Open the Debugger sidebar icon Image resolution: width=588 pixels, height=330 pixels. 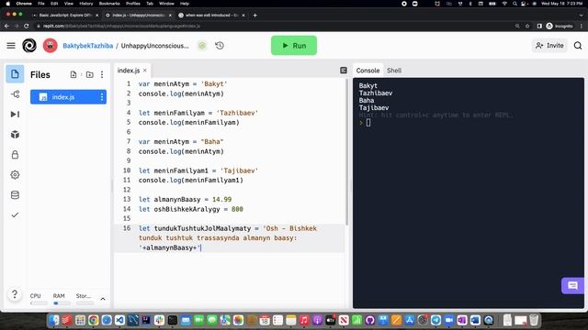[x=15, y=115]
